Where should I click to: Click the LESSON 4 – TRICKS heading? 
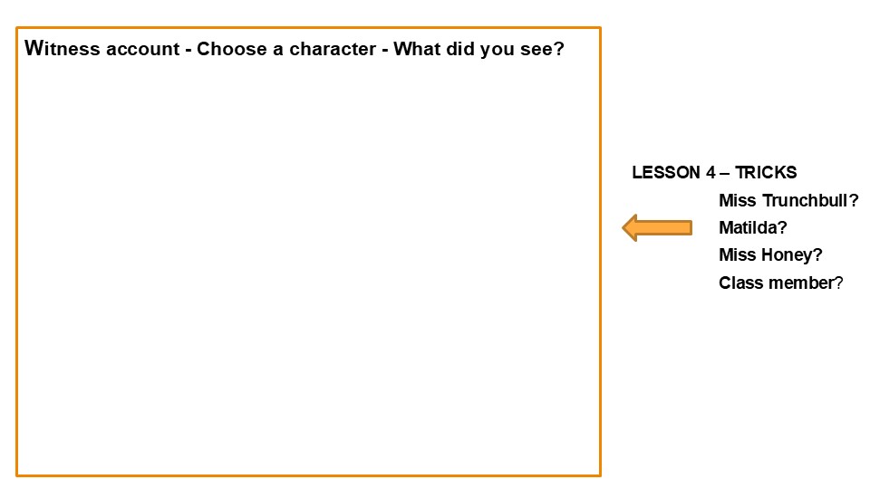714,172
